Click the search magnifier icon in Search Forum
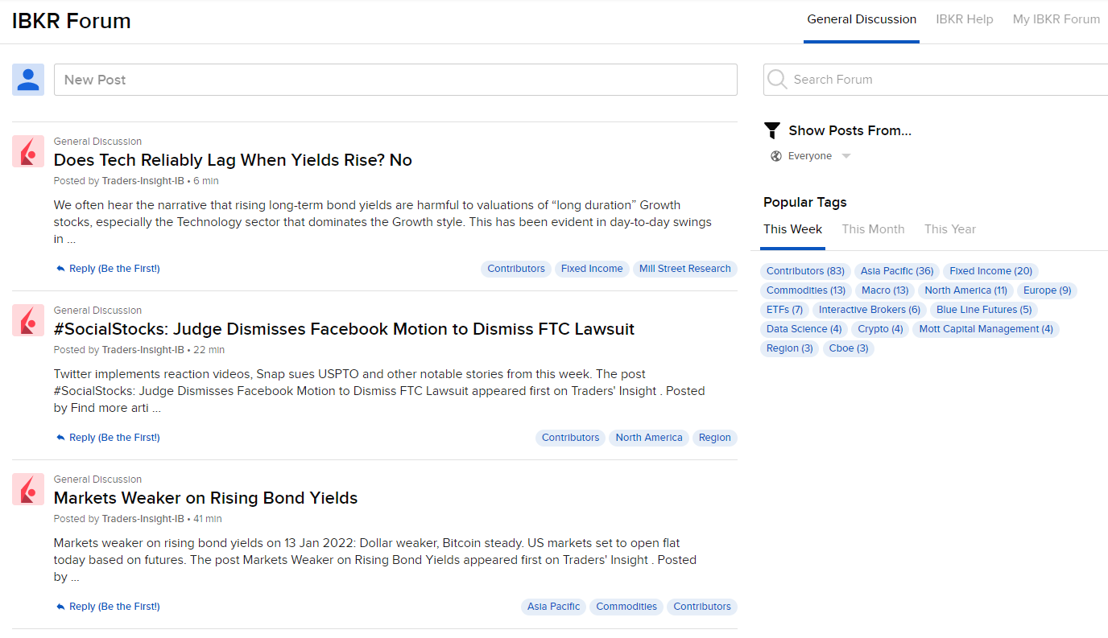 (776, 79)
